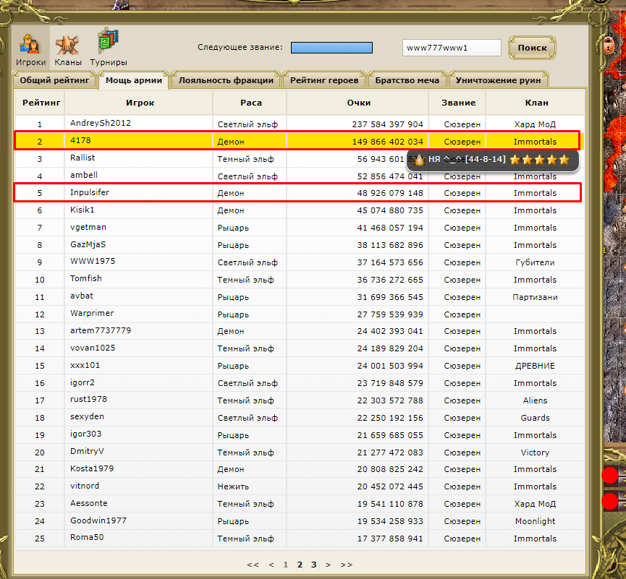Click the player name search field
This screenshot has width=626, height=579.
click(452, 48)
